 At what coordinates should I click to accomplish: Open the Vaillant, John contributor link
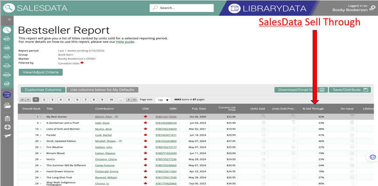tap(104, 147)
